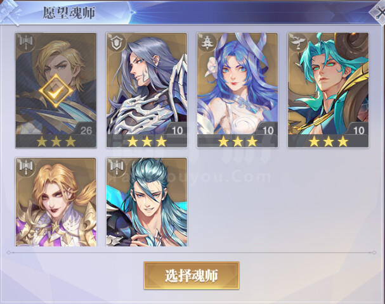Viewport: 385px width, 304px height.
Task: Click the three stars on blue-haired woman card
Action: tap(238, 141)
